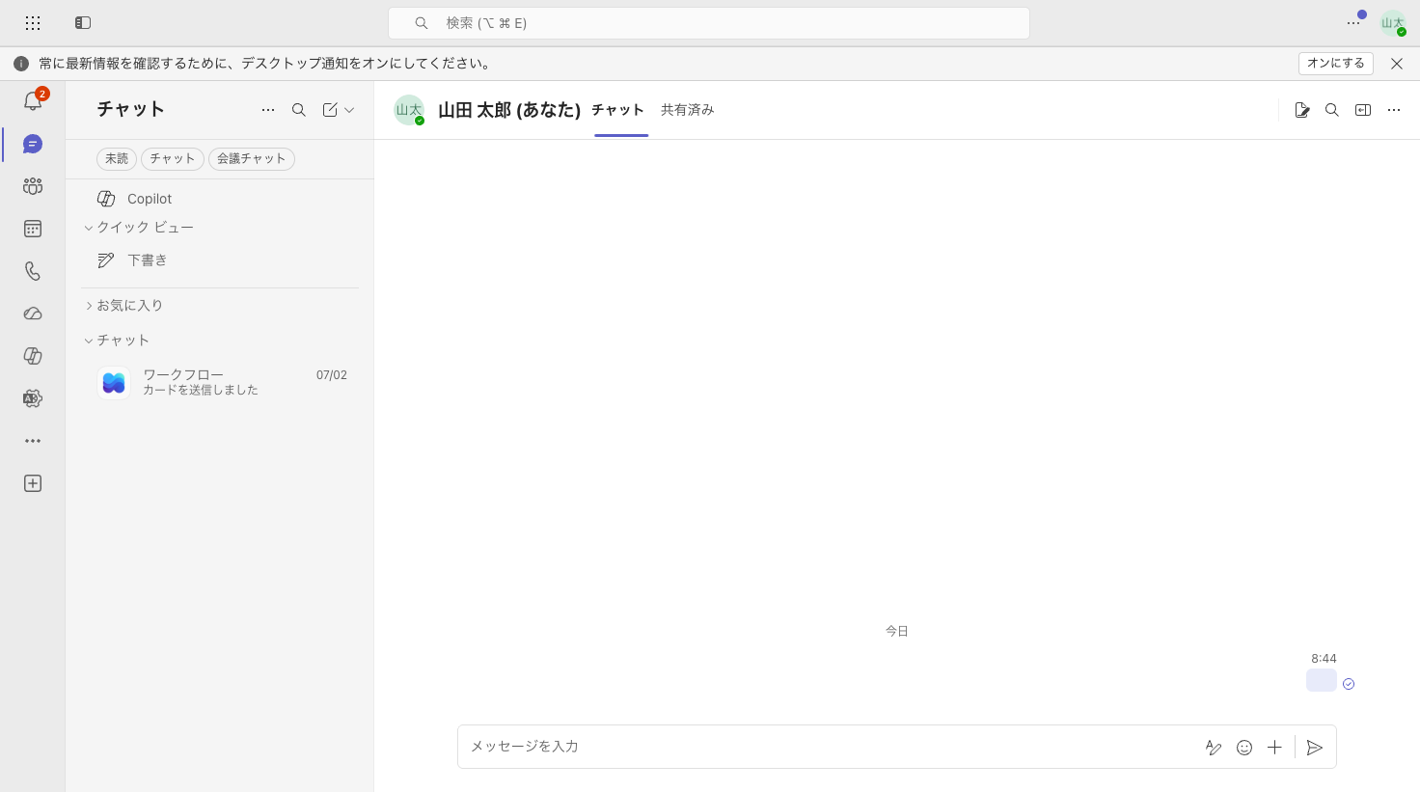Start a new chat compose icon
Screen dimensions: 1420x792
[330, 110]
